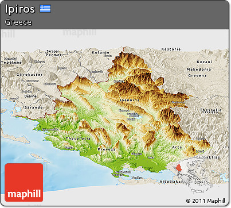The width and height of the screenshot is (231, 208).
Task: Click the "Thesprotia" region label
Action: [x=78, y=138]
